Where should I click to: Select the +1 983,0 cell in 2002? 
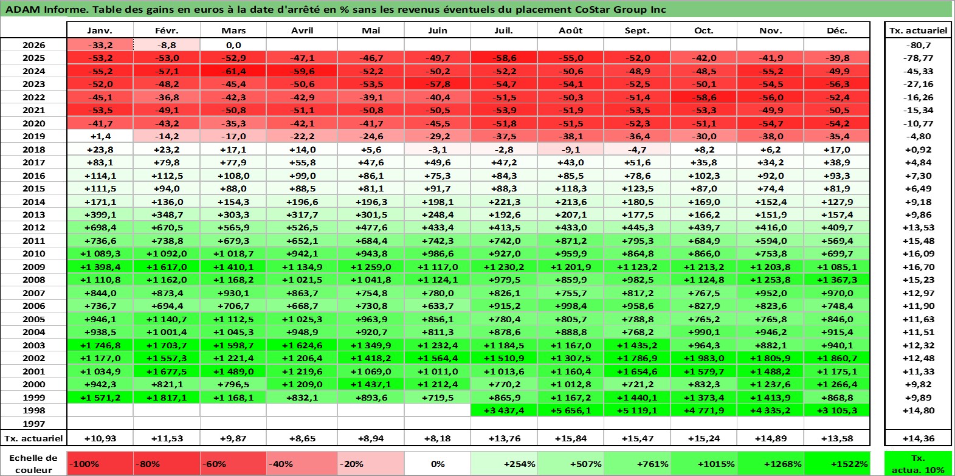[x=703, y=358]
